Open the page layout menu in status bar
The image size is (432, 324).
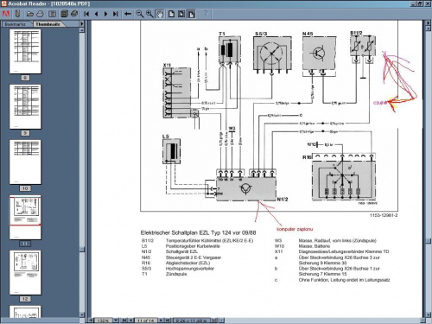tap(214, 320)
